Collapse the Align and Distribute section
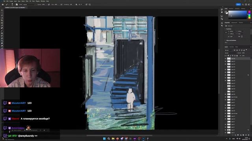This screenshot has height=141, width=252. click(x=225, y=40)
